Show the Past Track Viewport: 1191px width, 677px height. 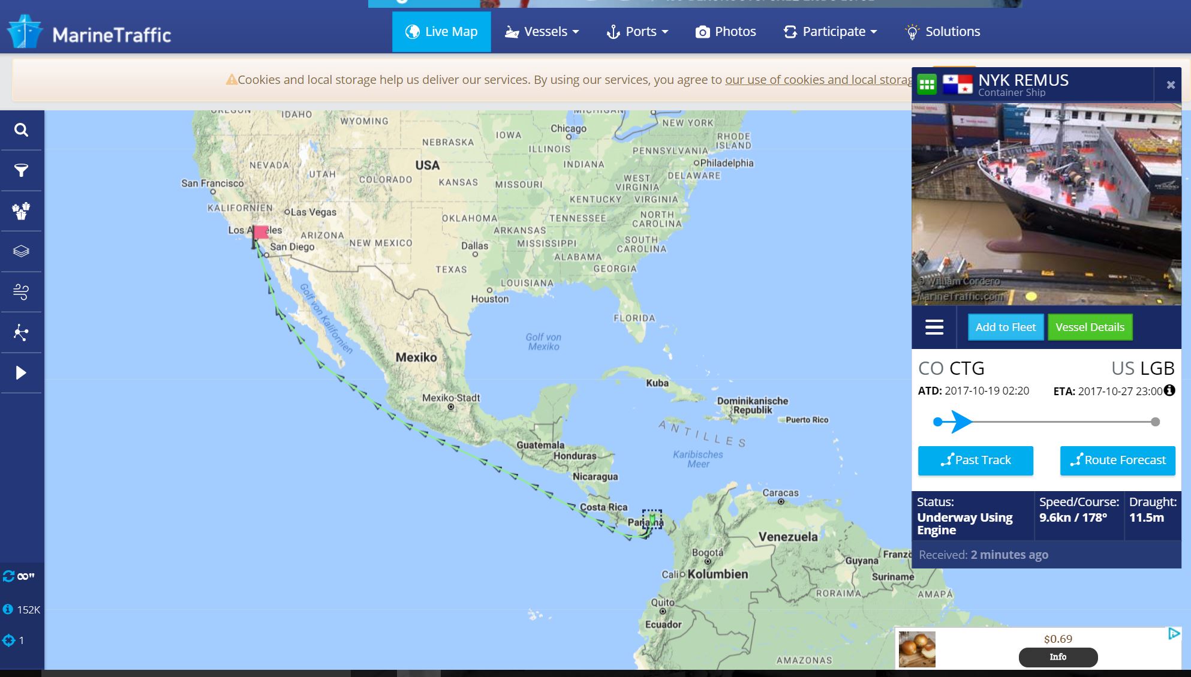976,460
